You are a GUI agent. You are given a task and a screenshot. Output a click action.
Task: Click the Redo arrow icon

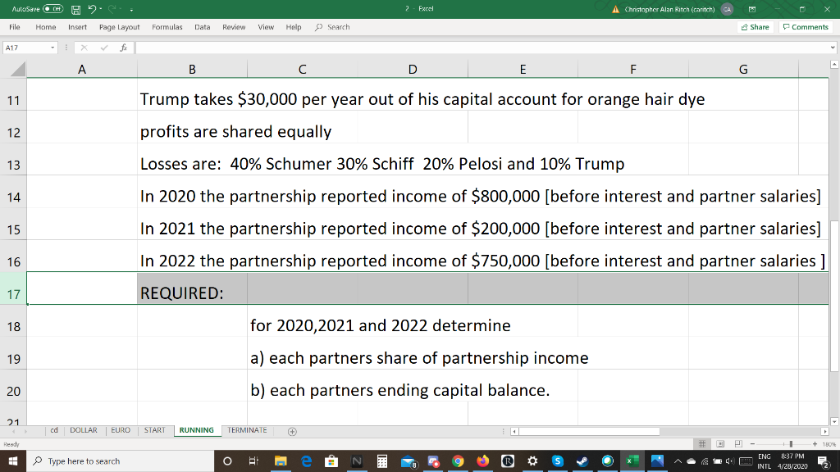pyautogui.click(x=112, y=9)
